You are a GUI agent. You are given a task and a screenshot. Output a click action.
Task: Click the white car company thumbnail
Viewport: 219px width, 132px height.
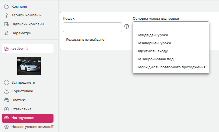click(29, 66)
